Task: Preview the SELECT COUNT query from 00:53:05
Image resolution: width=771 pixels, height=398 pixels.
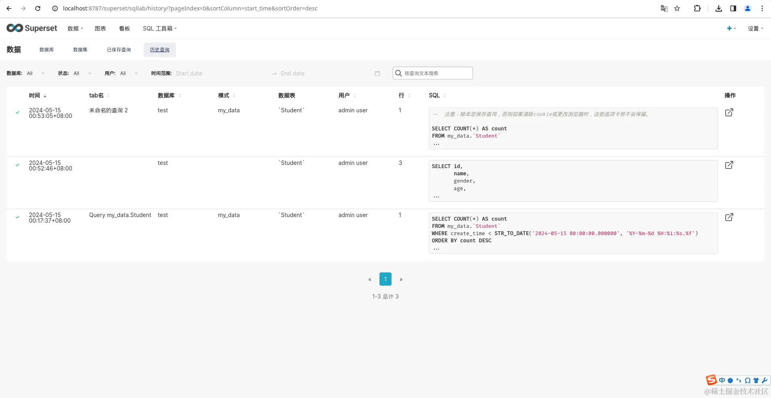Action: tap(573, 128)
